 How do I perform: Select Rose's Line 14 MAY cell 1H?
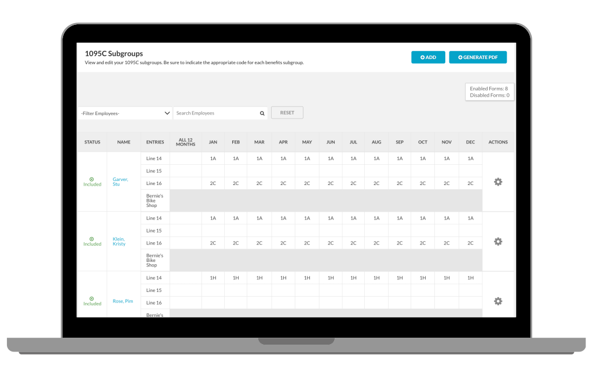[x=307, y=278]
